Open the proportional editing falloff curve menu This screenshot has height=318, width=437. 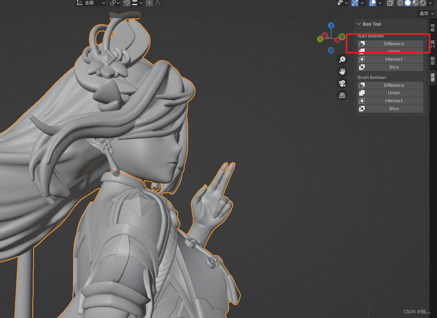click(159, 3)
